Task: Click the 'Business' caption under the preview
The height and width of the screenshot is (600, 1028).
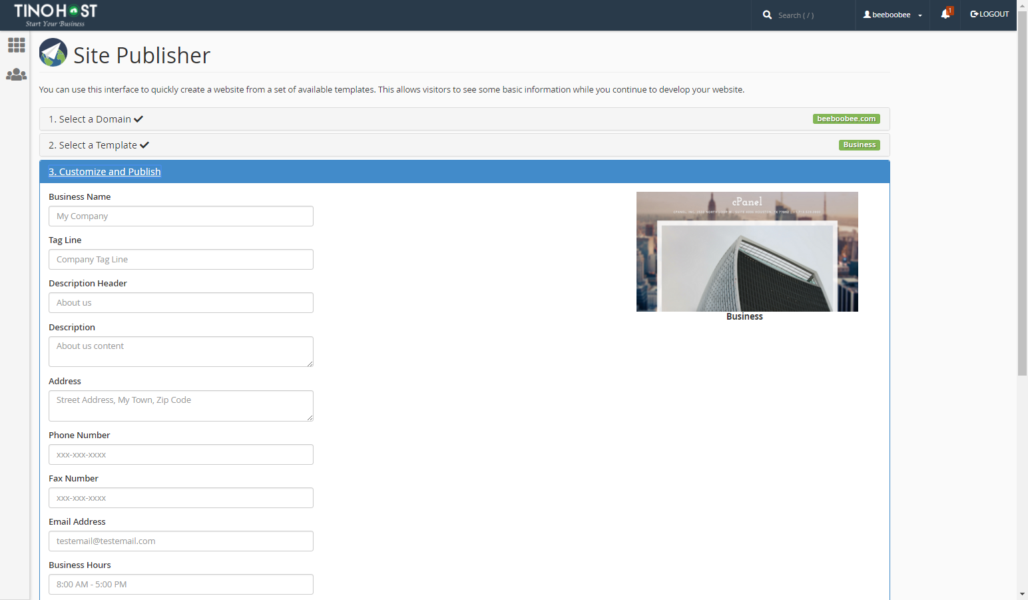Action: [x=744, y=317]
